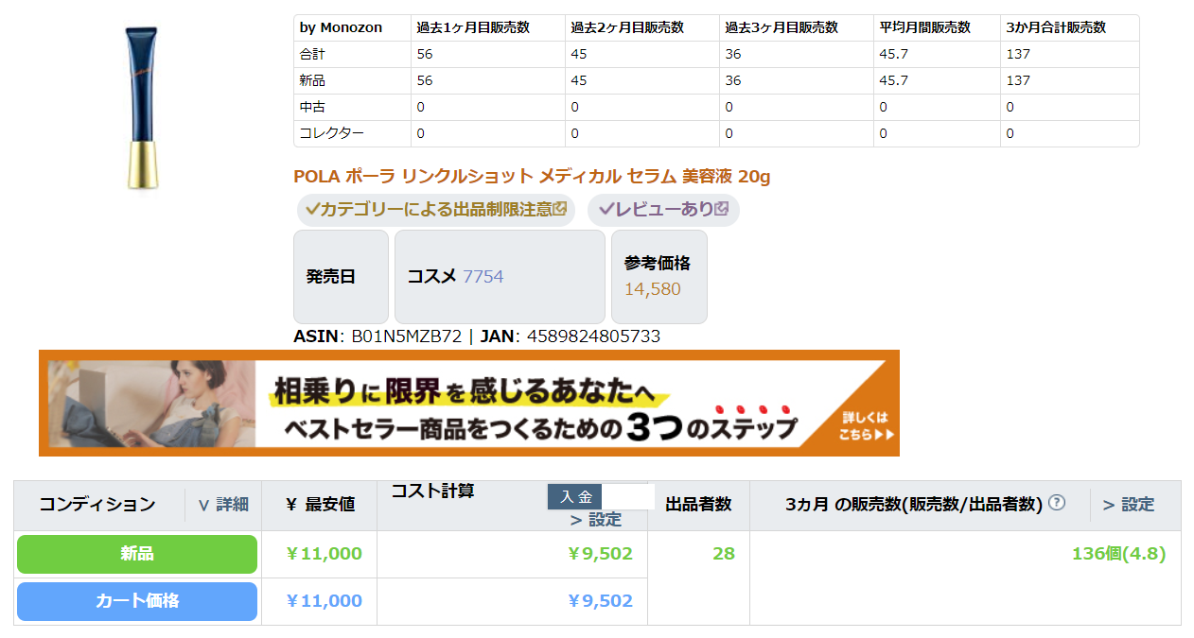The width and height of the screenshot is (1194, 638).
Task: Click the blue カート価格 button
Action: click(x=137, y=601)
